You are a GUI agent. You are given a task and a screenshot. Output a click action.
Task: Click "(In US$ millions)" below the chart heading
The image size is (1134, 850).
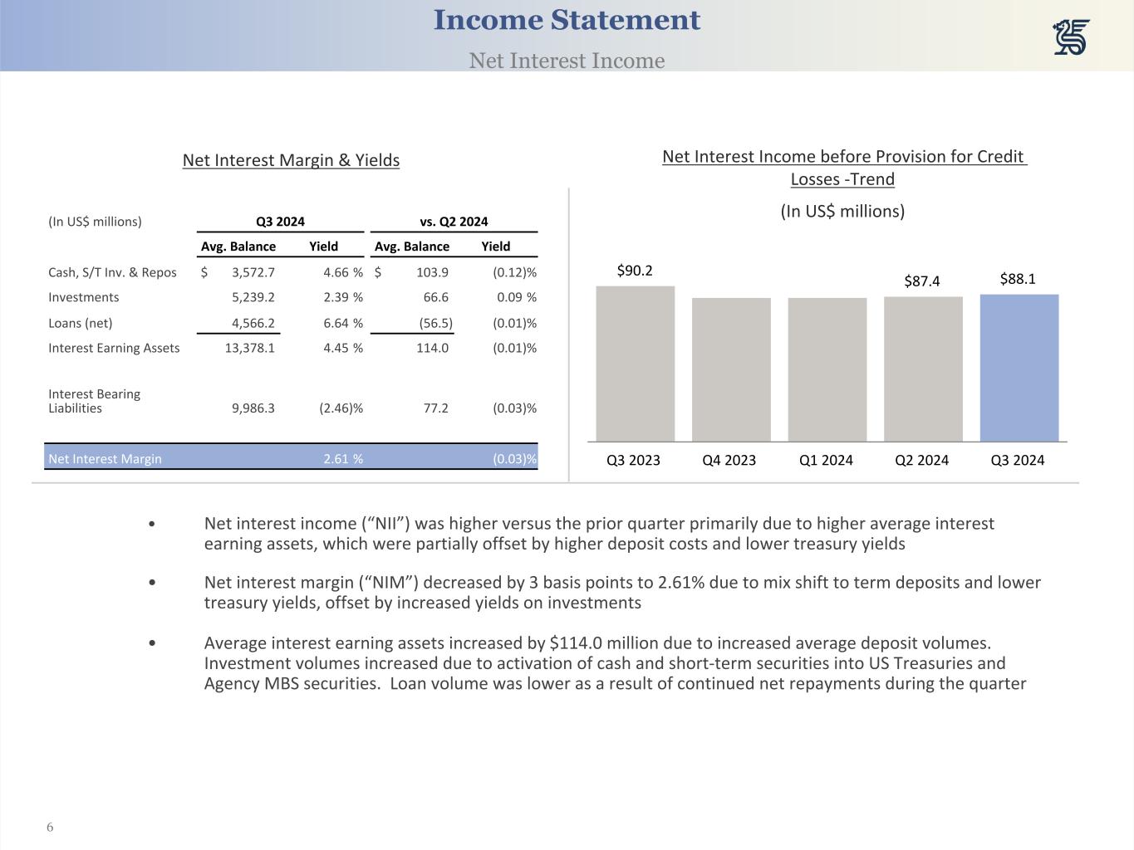pyautogui.click(x=842, y=211)
